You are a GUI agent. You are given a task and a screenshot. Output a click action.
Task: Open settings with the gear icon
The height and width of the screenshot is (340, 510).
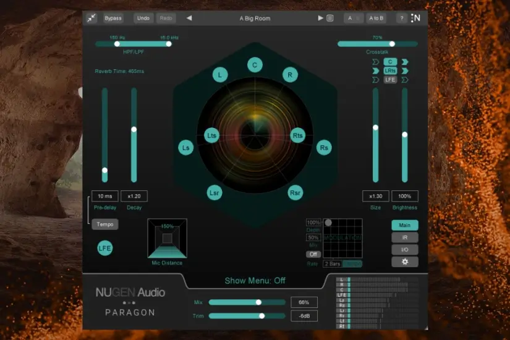click(x=404, y=261)
